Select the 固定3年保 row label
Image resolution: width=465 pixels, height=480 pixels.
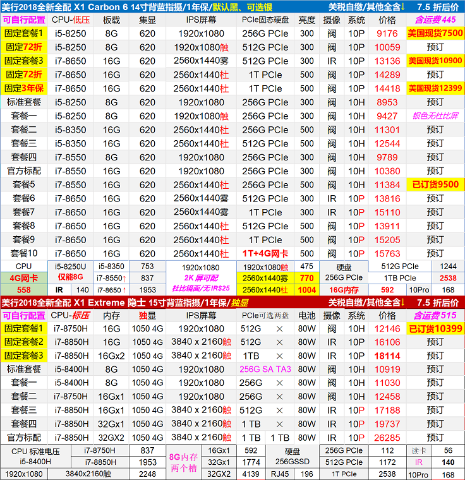pos(23,88)
